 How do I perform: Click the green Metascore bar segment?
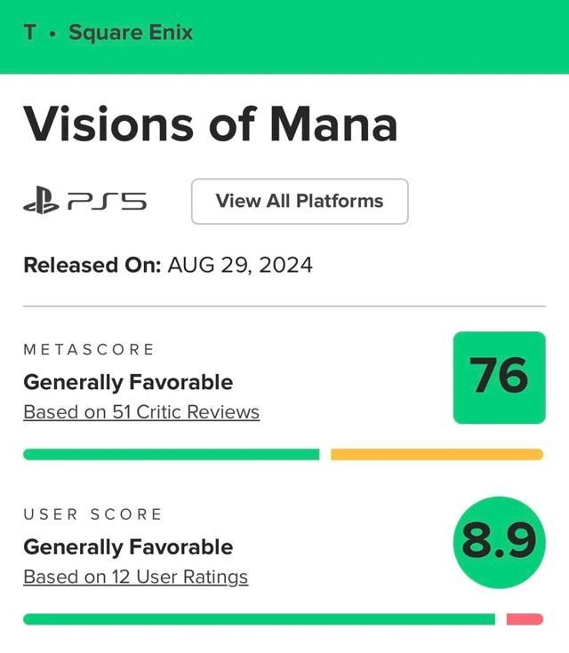pos(171,454)
